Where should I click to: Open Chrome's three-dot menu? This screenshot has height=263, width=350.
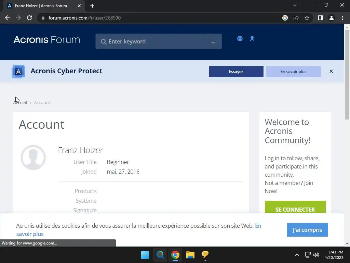coord(342,18)
